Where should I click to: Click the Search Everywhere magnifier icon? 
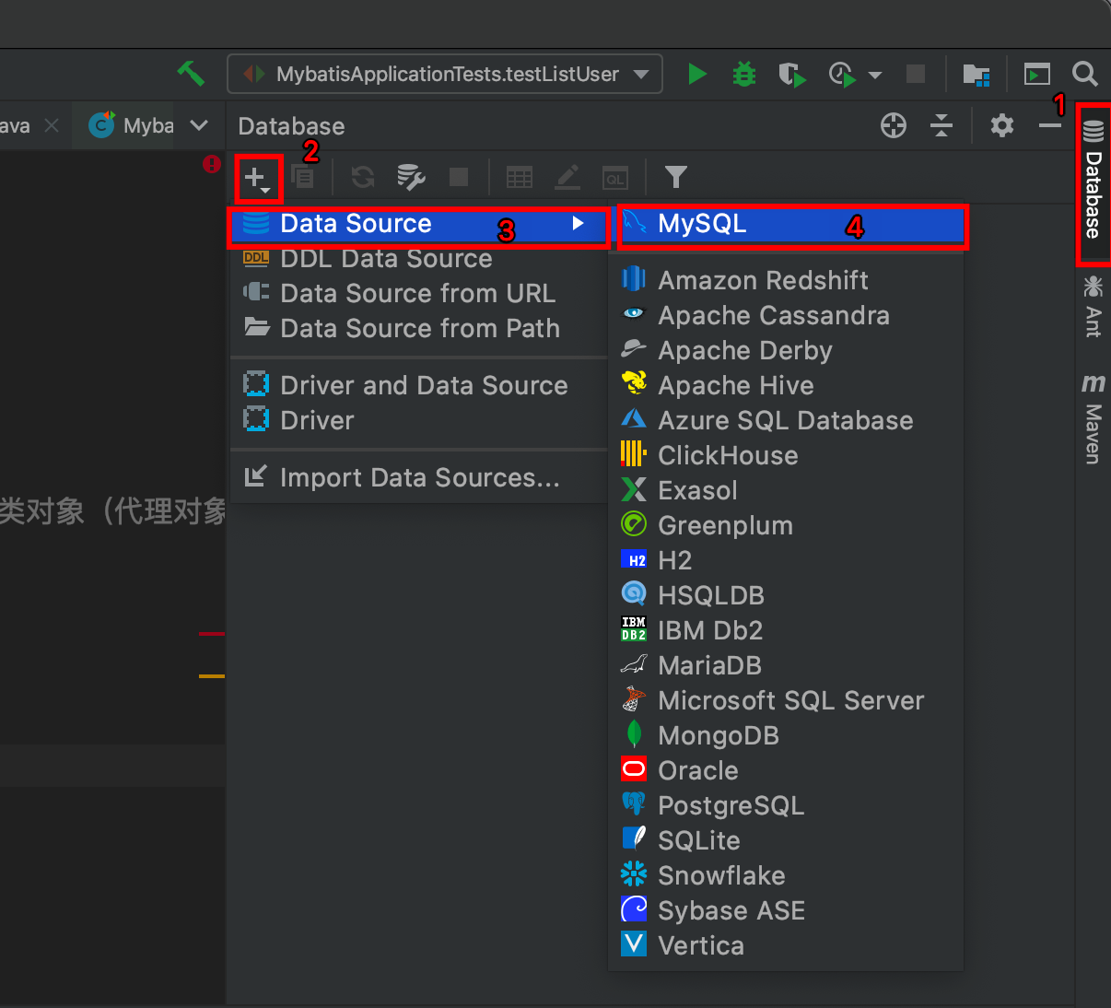[x=1085, y=74]
